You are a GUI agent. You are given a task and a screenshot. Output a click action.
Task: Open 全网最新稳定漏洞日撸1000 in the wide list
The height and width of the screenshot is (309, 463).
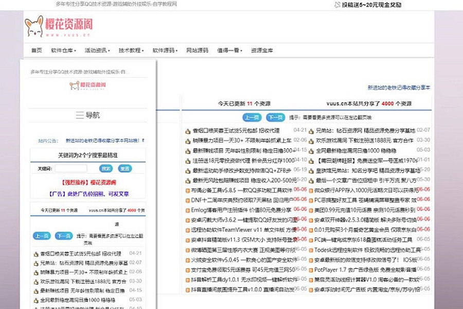point(356,150)
